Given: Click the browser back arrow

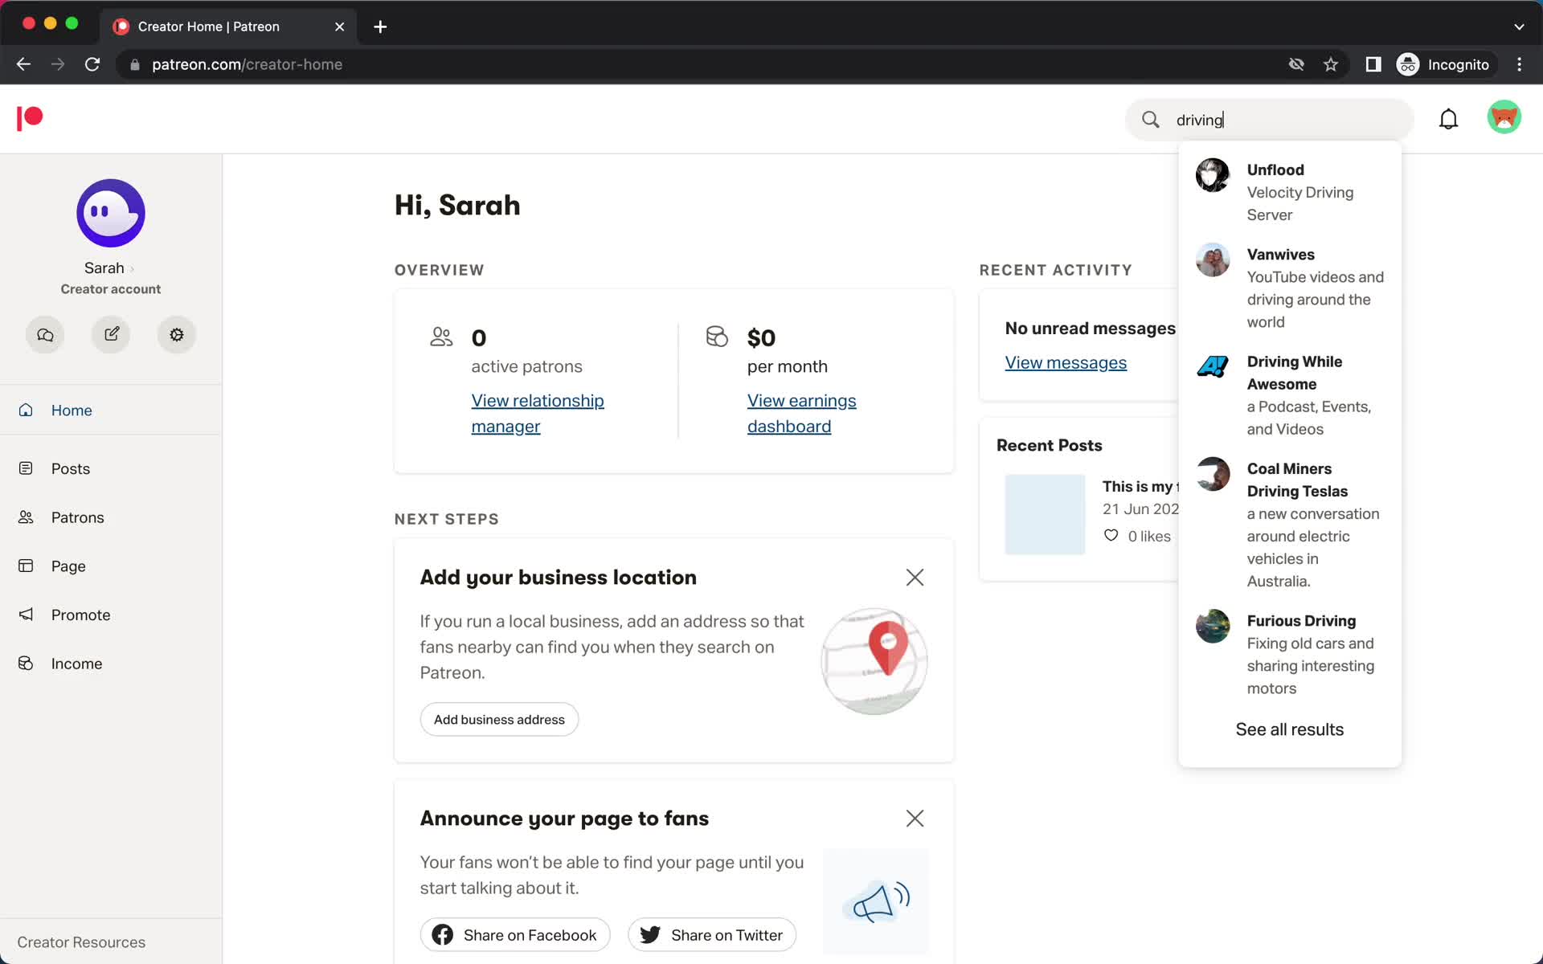Looking at the screenshot, I should coord(23,64).
